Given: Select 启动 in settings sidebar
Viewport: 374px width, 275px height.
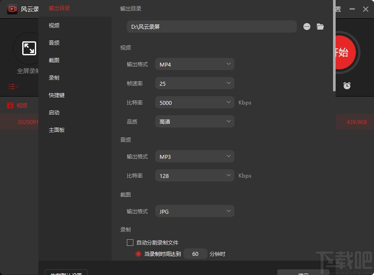Looking at the screenshot, I should 54,112.
